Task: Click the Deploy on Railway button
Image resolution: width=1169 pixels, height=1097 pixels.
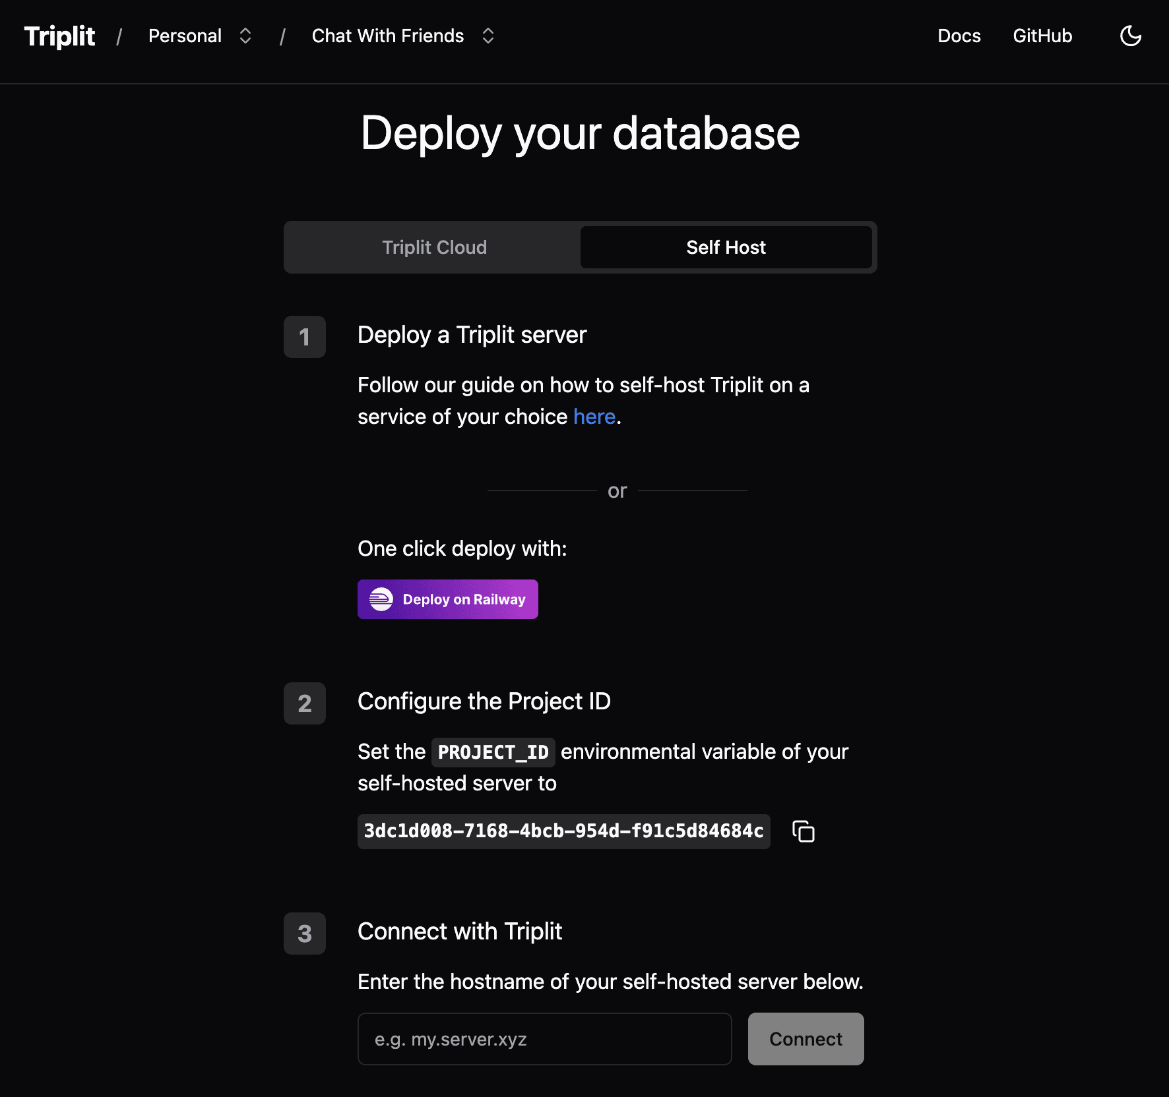Action: [448, 599]
